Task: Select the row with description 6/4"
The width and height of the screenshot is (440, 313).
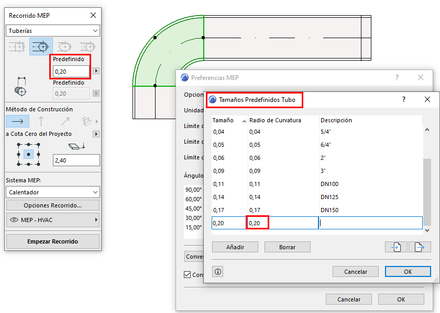Action: (317, 145)
